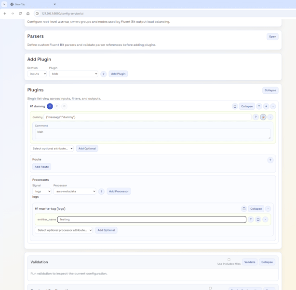
Task: Open the Section dropdown set to inputs
Action: pyautogui.click(x=37, y=74)
